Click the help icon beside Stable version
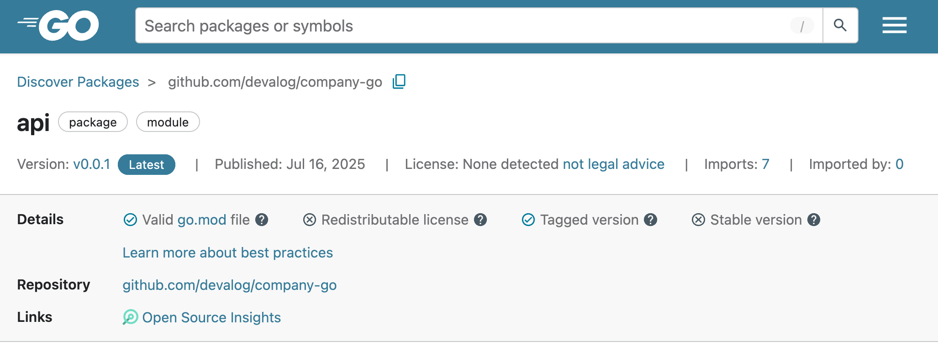The height and width of the screenshot is (347, 938). point(813,220)
